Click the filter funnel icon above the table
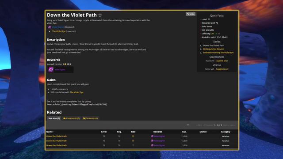Screen dimensions: 283x159 point(188,125)
